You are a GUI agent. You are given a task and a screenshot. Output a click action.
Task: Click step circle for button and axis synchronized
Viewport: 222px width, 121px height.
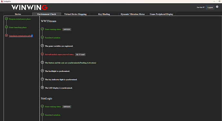click(42, 62)
